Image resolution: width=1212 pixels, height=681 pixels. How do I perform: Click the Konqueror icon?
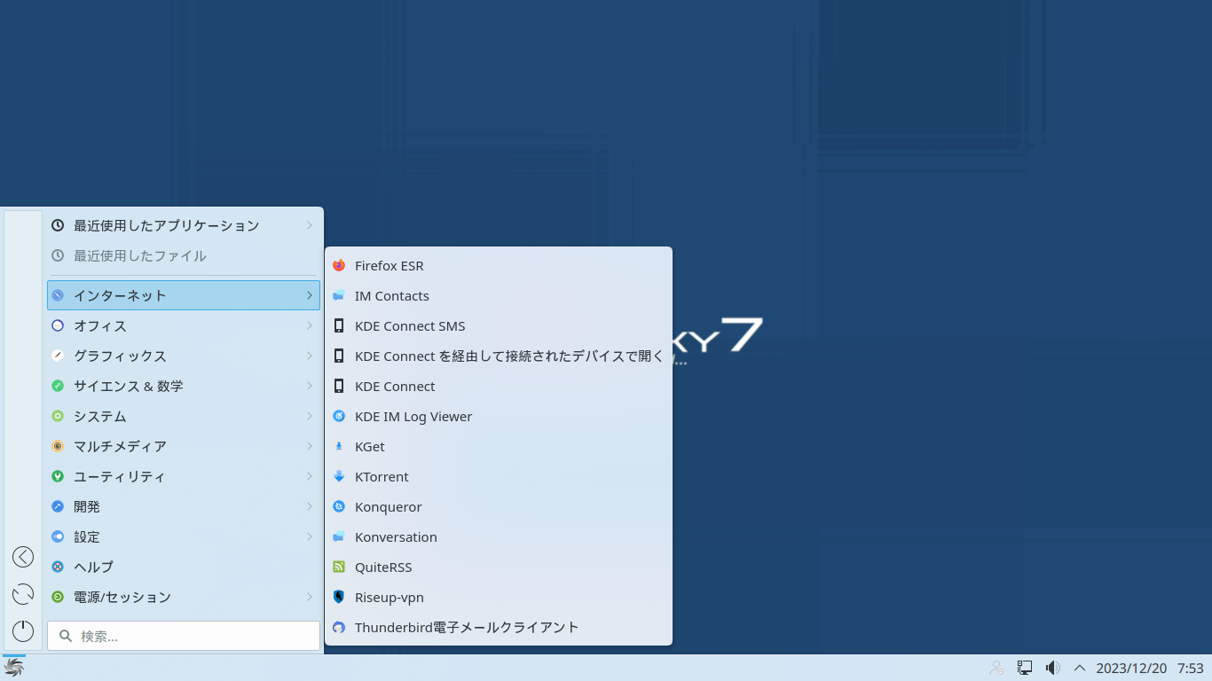[x=339, y=506]
